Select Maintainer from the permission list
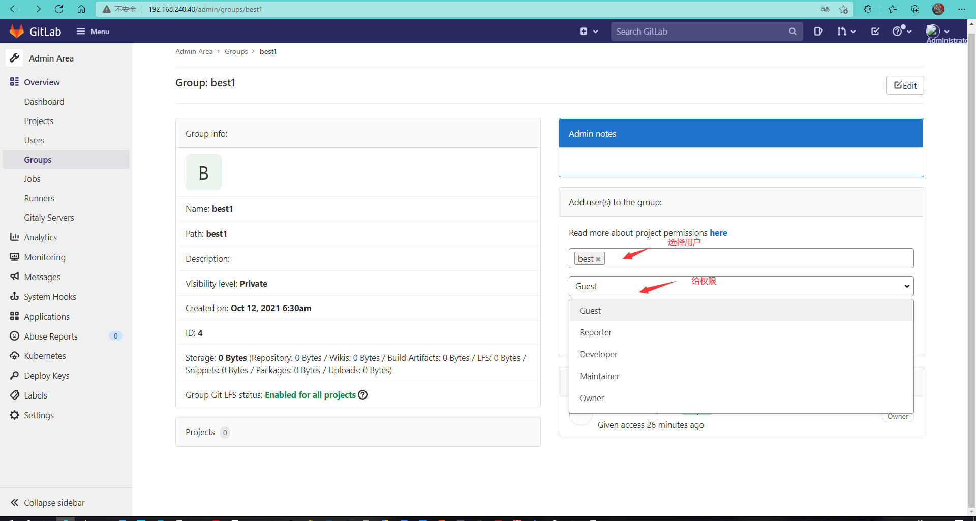976x521 pixels. [x=599, y=376]
